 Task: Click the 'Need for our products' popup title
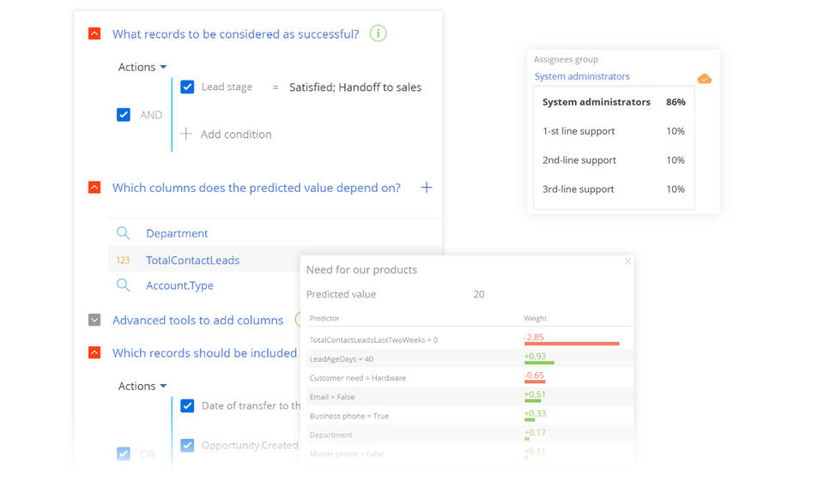pos(361,270)
